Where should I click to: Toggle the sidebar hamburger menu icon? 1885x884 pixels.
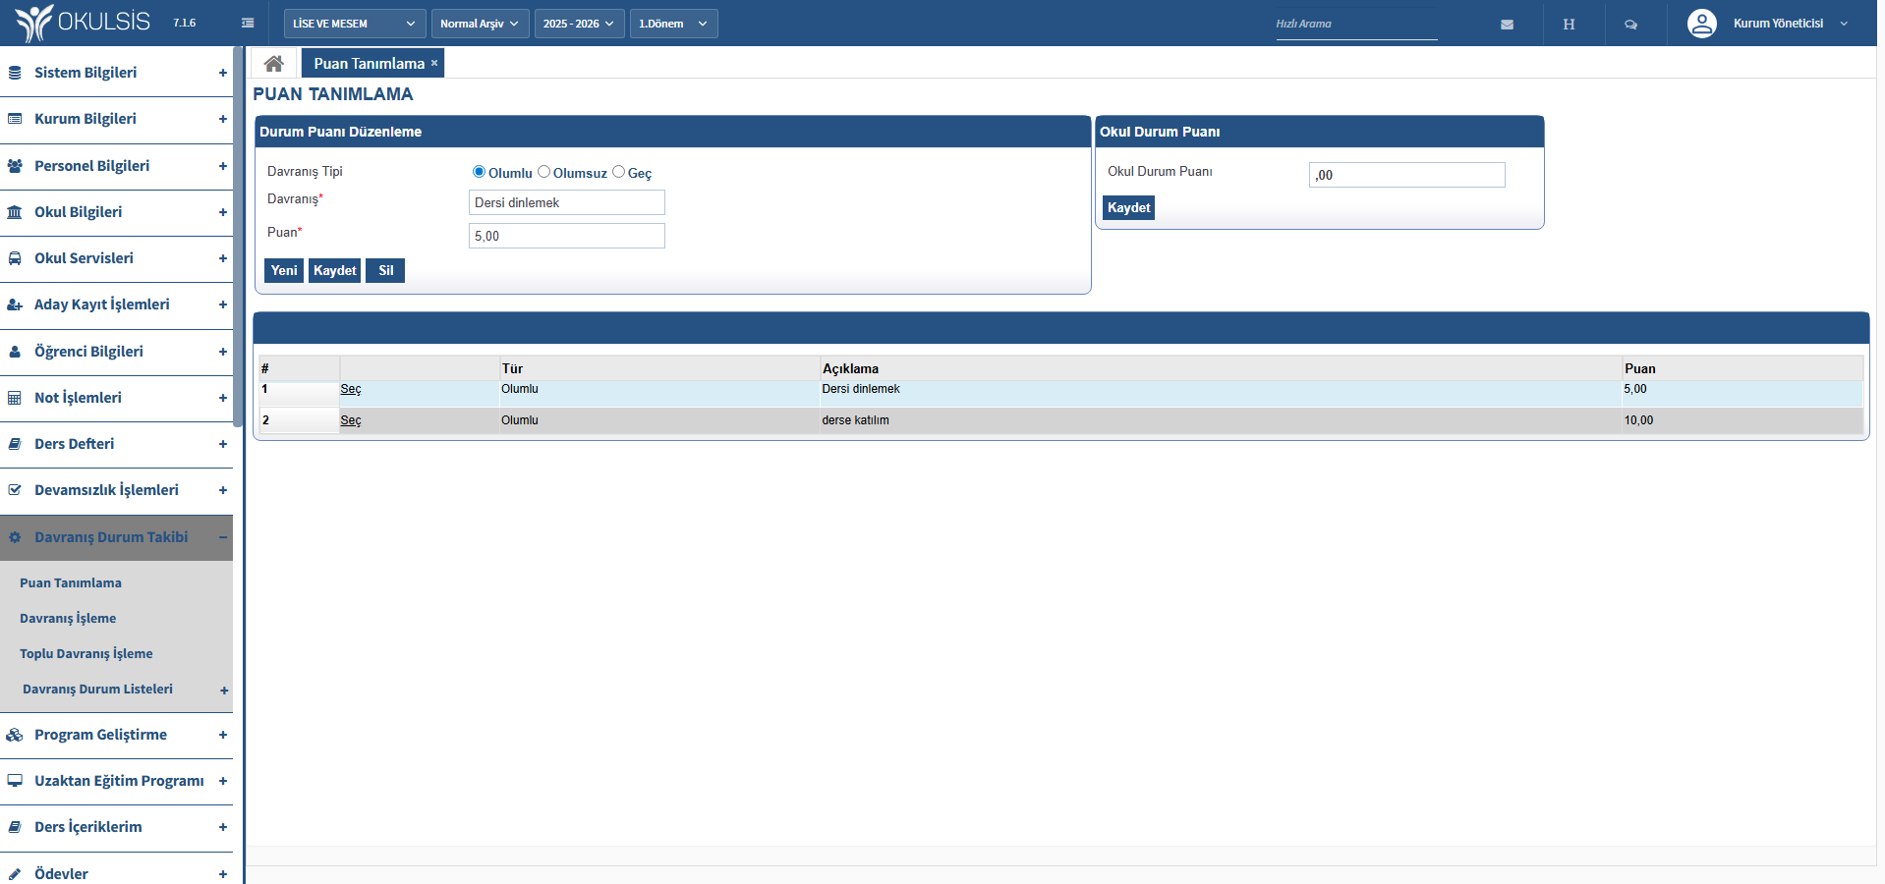pyautogui.click(x=248, y=24)
